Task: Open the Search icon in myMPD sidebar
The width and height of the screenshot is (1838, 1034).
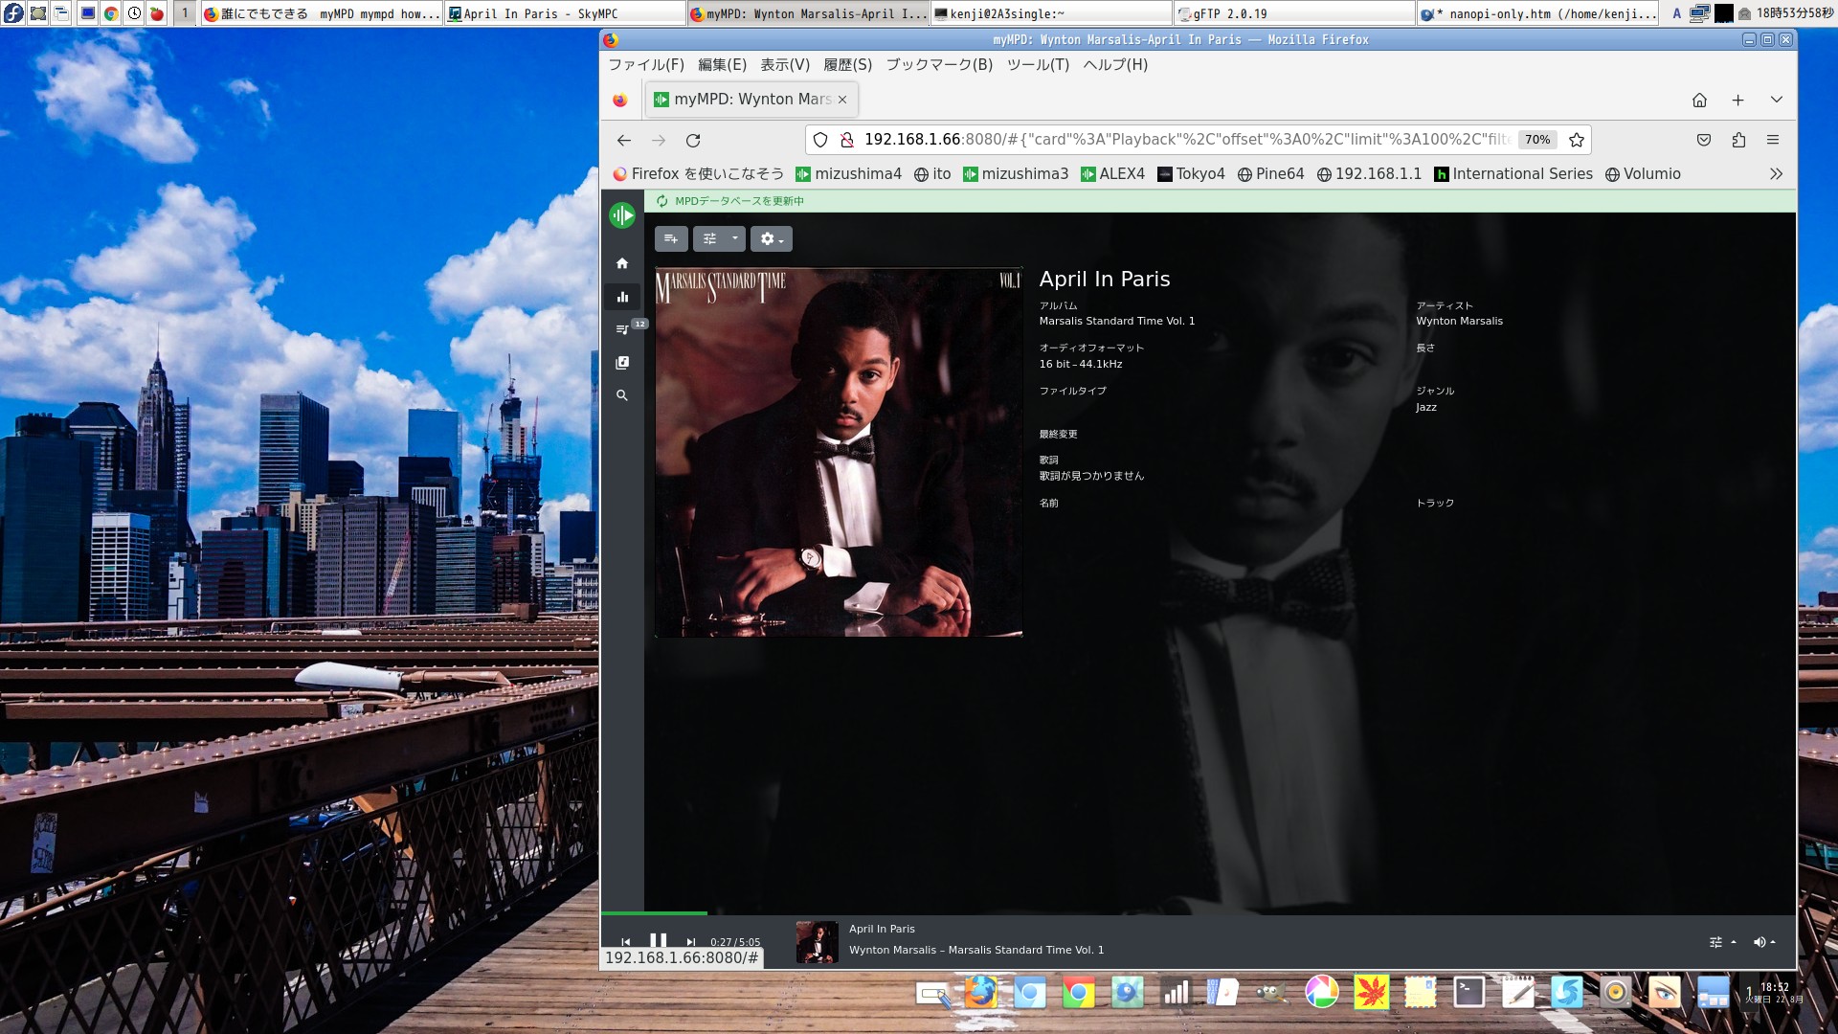Action: pos(622,395)
